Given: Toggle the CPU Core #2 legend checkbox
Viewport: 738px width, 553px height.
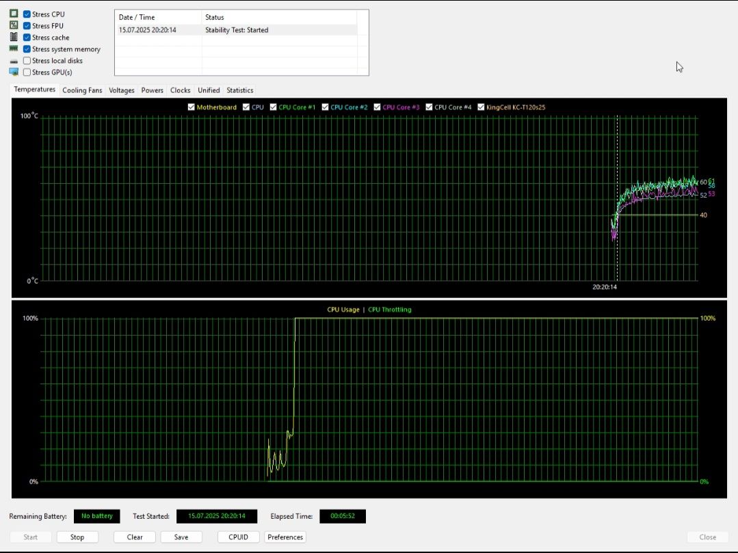Looking at the screenshot, I should point(325,107).
